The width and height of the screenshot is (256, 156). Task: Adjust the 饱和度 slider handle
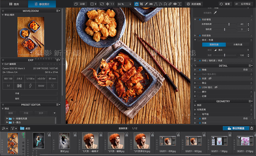click(x=225, y=29)
